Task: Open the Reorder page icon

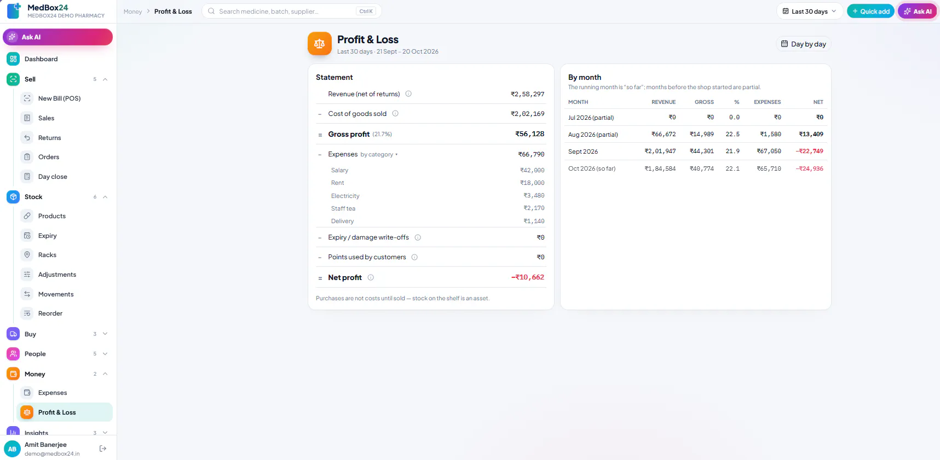Action: tap(27, 313)
